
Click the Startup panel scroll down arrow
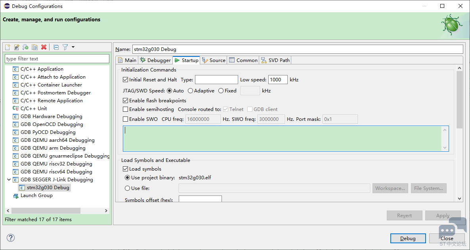[x=460, y=198]
